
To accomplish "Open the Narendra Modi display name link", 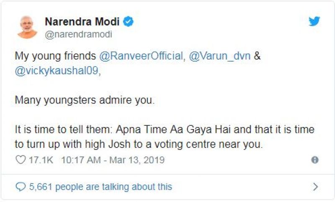I will 82,22.
